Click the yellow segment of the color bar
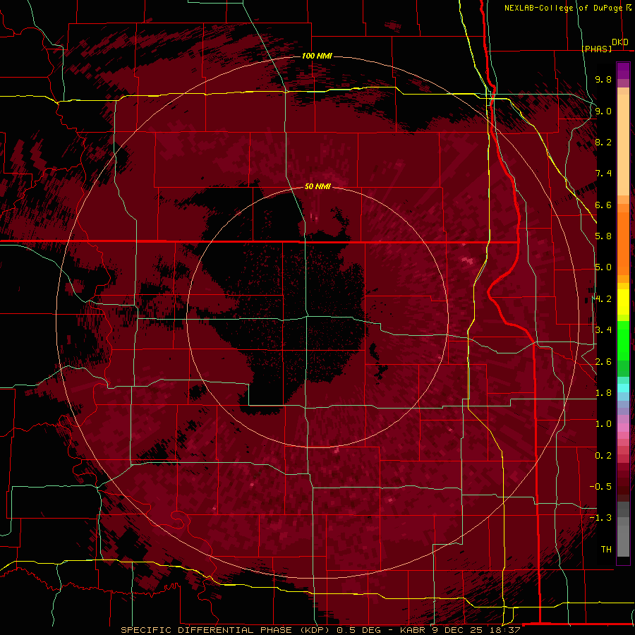This screenshot has width=635, height=635. click(623, 302)
